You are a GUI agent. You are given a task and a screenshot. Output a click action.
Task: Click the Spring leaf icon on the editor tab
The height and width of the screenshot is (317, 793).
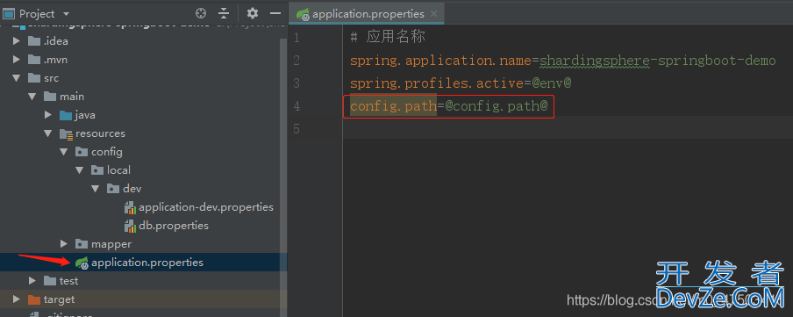tap(303, 15)
